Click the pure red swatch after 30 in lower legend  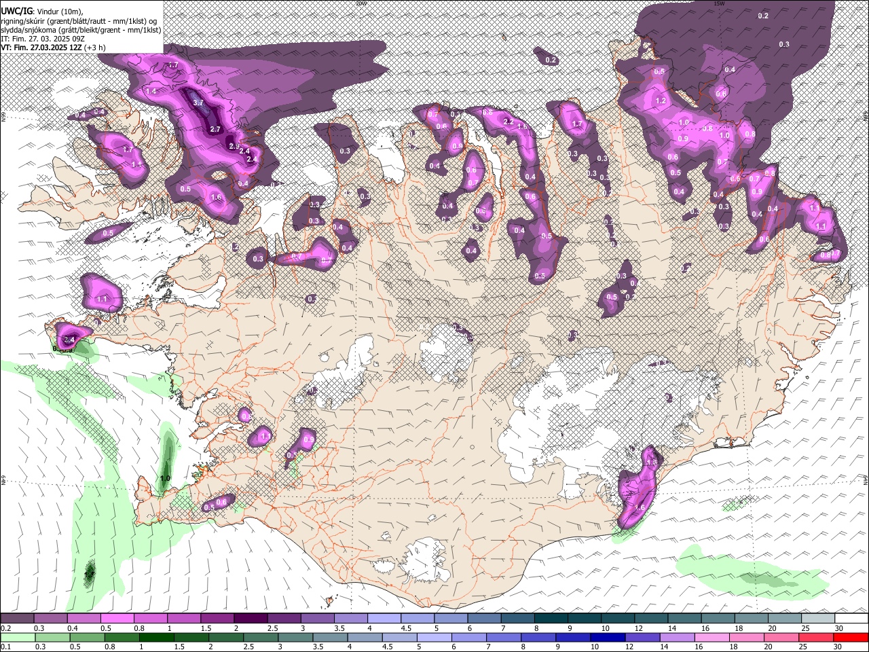[x=851, y=637]
